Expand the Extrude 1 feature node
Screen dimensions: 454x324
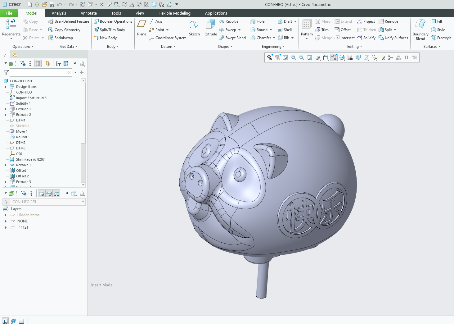tap(6, 109)
